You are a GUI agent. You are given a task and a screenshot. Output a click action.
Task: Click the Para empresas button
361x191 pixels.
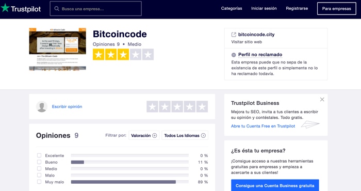point(336,9)
